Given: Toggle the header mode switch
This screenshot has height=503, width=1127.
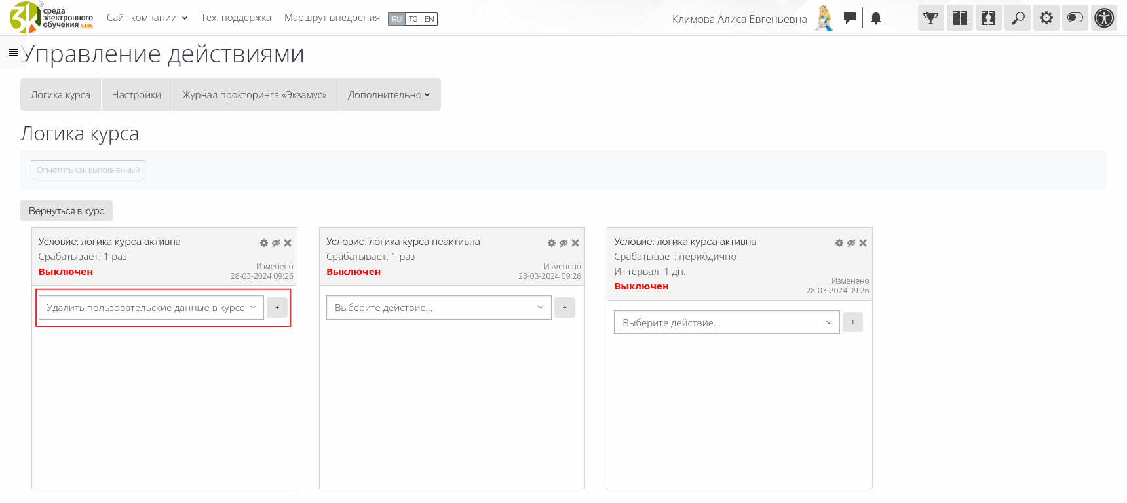Looking at the screenshot, I should (x=1075, y=18).
